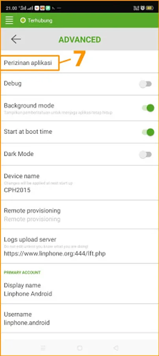Edit the Remote provisioning field

click(x=79, y=214)
